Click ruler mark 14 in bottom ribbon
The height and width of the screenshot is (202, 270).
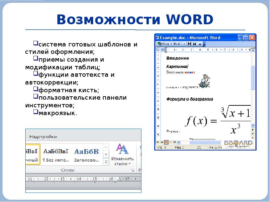click(79, 179)
